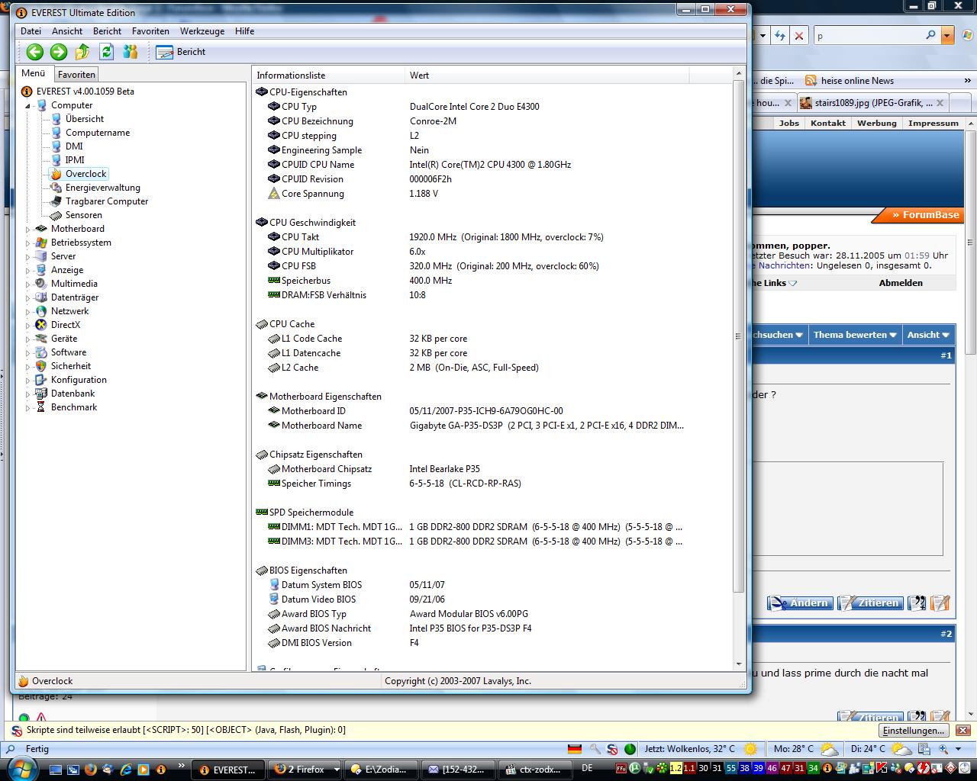The height and width of the screenshot is (781, 977).
Task: Expand the Datenträger tree node
Action: (28, 297)
